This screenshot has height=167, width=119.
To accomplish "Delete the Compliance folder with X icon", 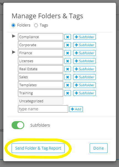I will (x=68, y=37).
